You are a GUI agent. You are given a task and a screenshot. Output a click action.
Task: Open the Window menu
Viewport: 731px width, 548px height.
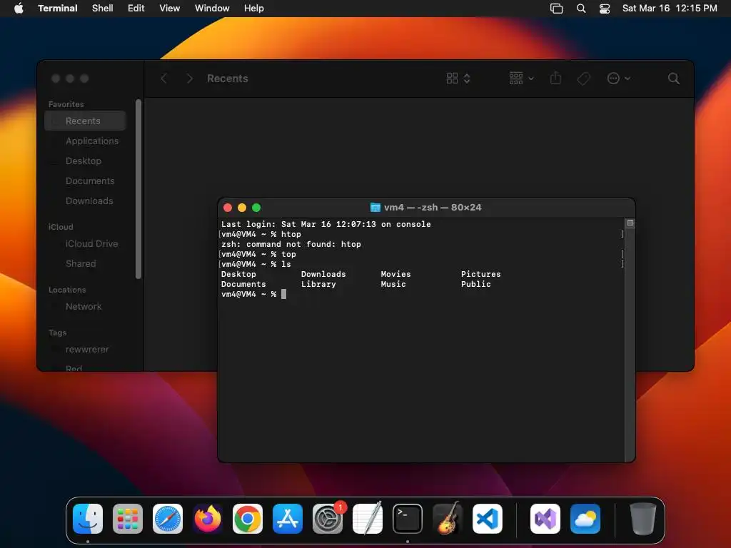point(212,9)
